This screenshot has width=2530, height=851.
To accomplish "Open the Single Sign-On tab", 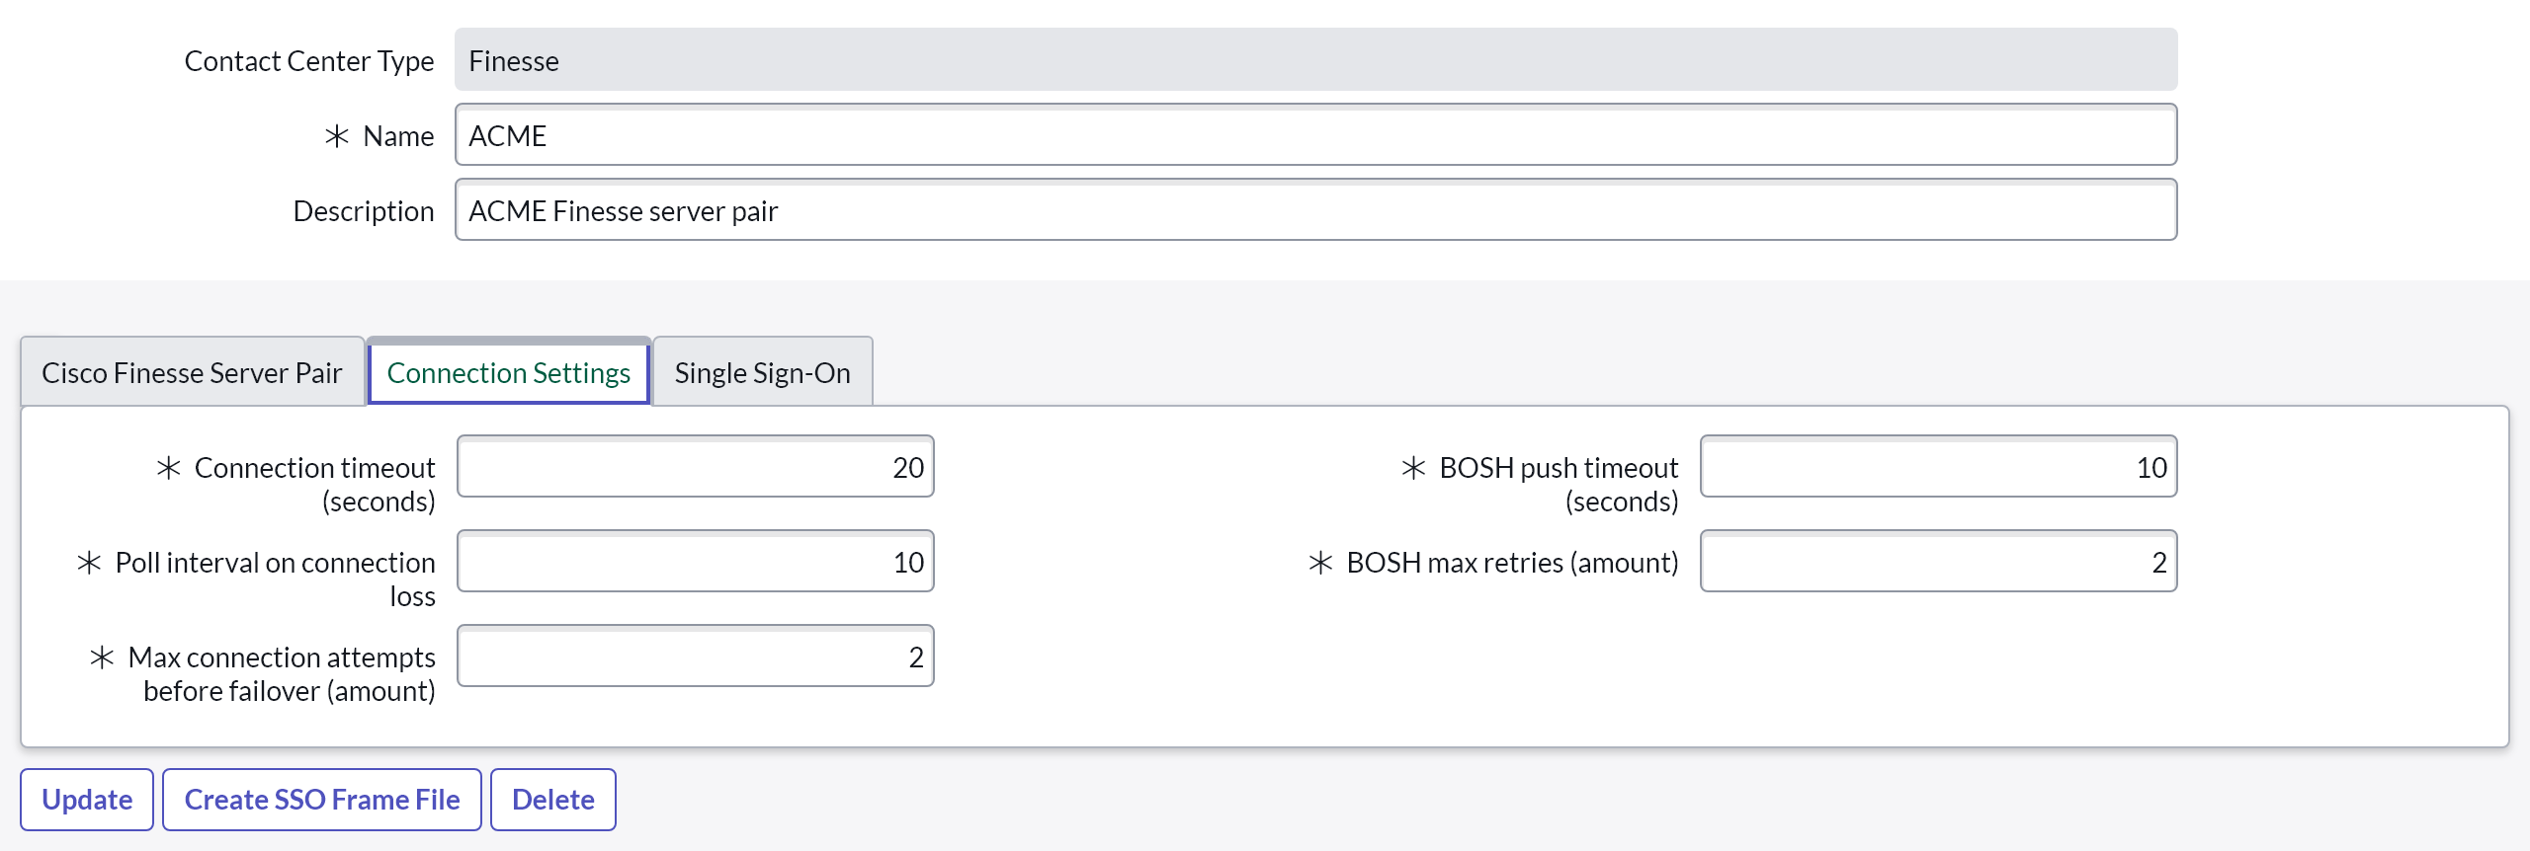I will (x=762, y=373).
